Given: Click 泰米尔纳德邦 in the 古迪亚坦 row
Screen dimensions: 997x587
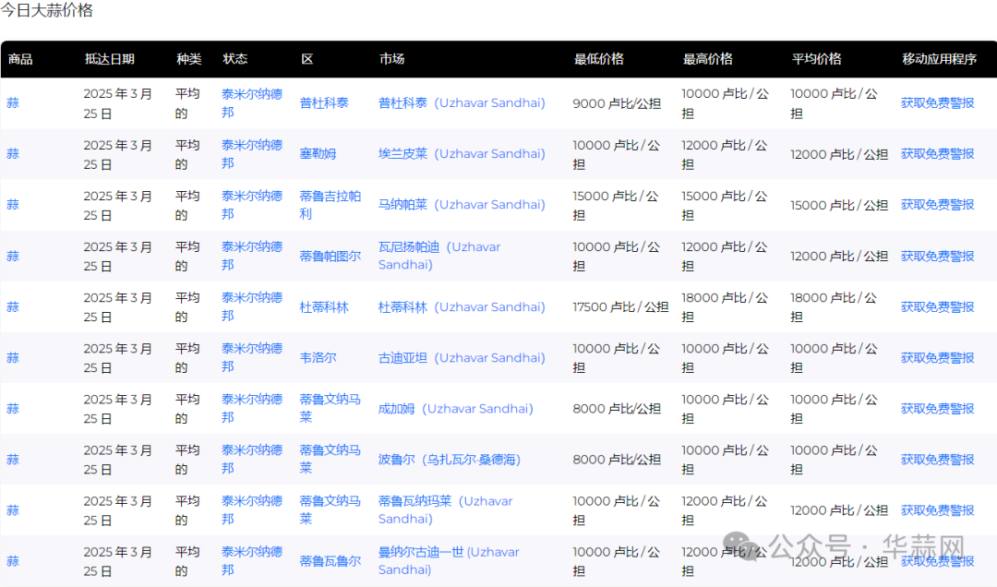Looking at the screenshot, I should coord(252,357).
